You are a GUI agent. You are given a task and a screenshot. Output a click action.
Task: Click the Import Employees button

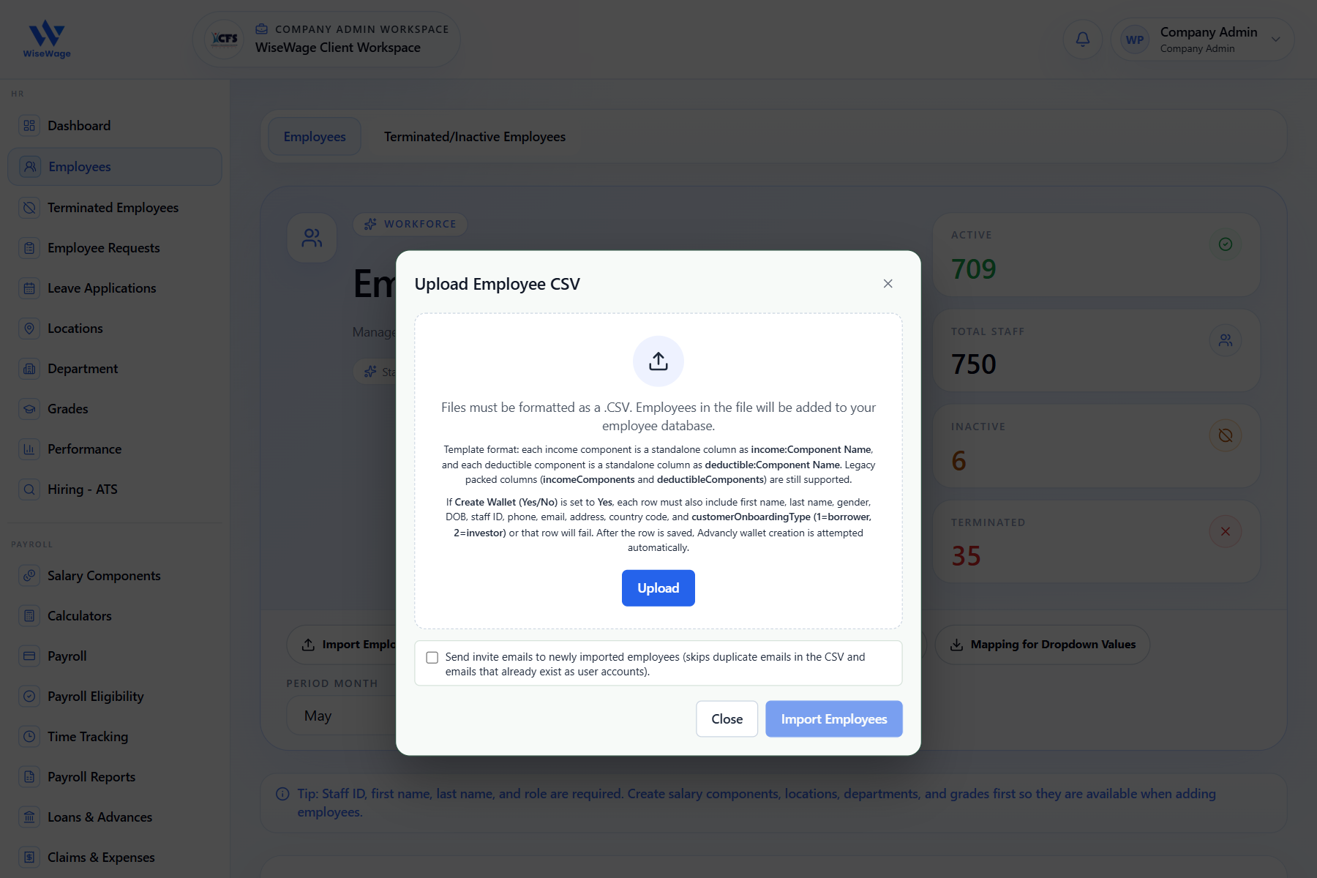834,719
